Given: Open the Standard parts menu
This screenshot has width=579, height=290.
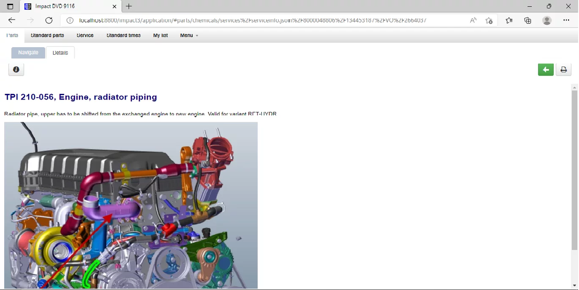Looking at the screenshot, I should click(47, 35).
